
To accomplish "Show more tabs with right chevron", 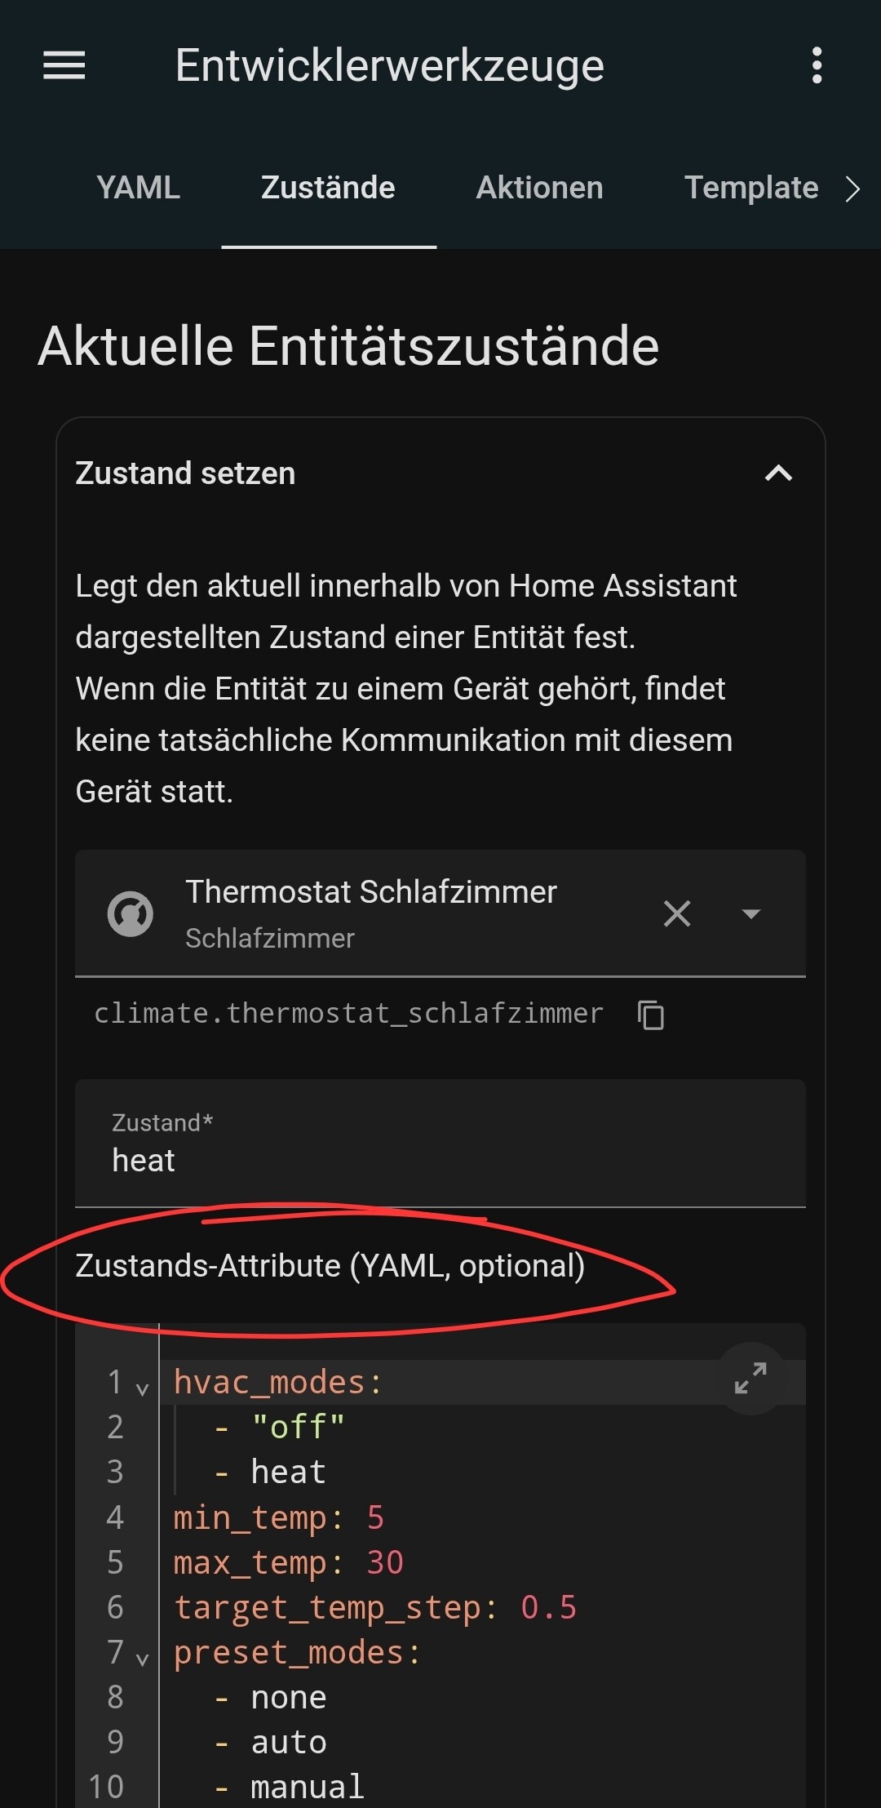I will pyautogui.click(x=852, y=189).
